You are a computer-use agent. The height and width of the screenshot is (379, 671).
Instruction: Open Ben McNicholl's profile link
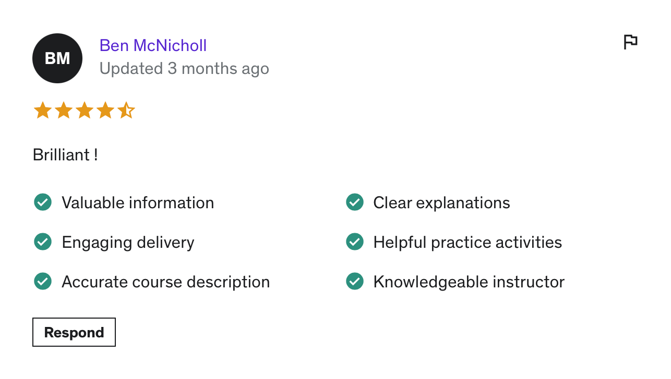point(153,45)
